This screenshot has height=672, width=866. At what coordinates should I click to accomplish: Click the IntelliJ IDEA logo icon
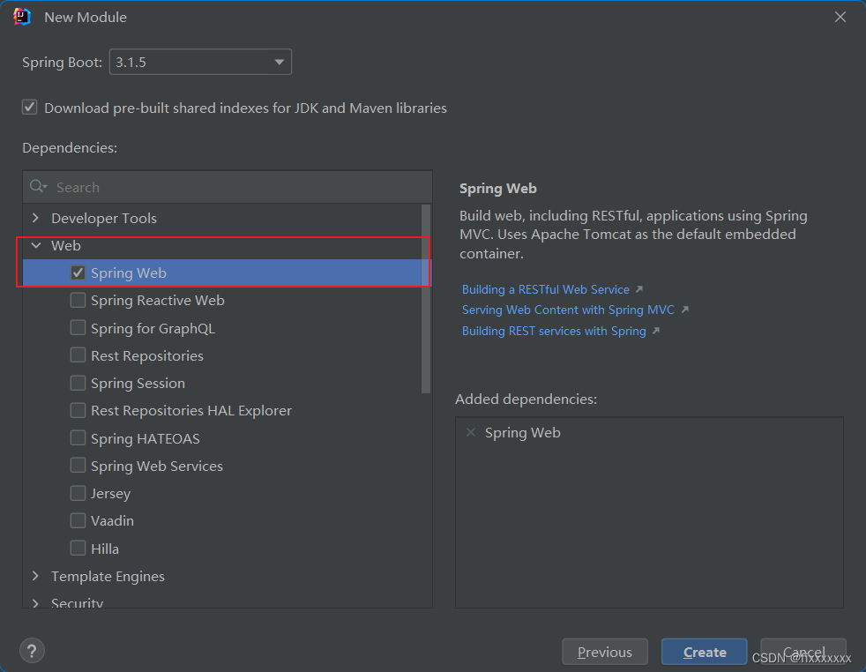(22, 17)
